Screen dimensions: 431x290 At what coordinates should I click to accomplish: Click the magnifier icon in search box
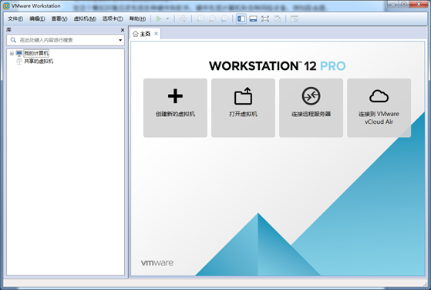(x=13, y=40)
